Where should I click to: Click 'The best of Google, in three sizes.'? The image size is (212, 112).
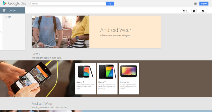pos(47,58)
